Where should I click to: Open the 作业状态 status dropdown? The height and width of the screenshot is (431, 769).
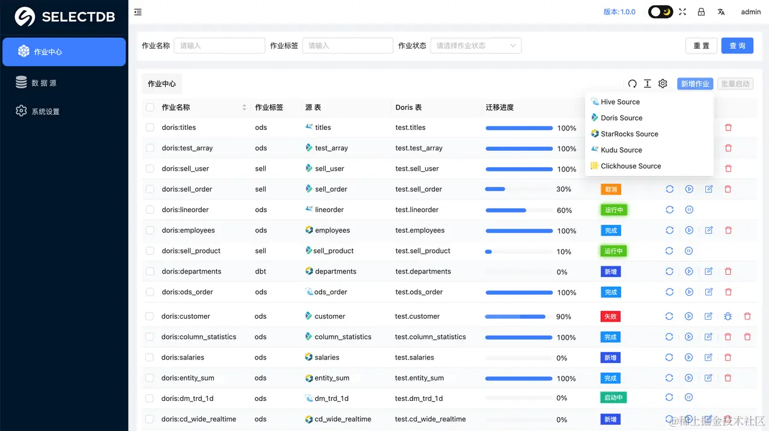click(476, 46)
